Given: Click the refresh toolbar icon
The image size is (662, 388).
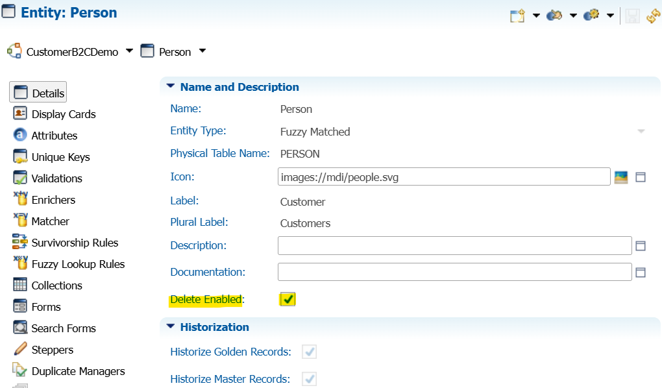Looking at the screenshot, I should coord(654,16).
